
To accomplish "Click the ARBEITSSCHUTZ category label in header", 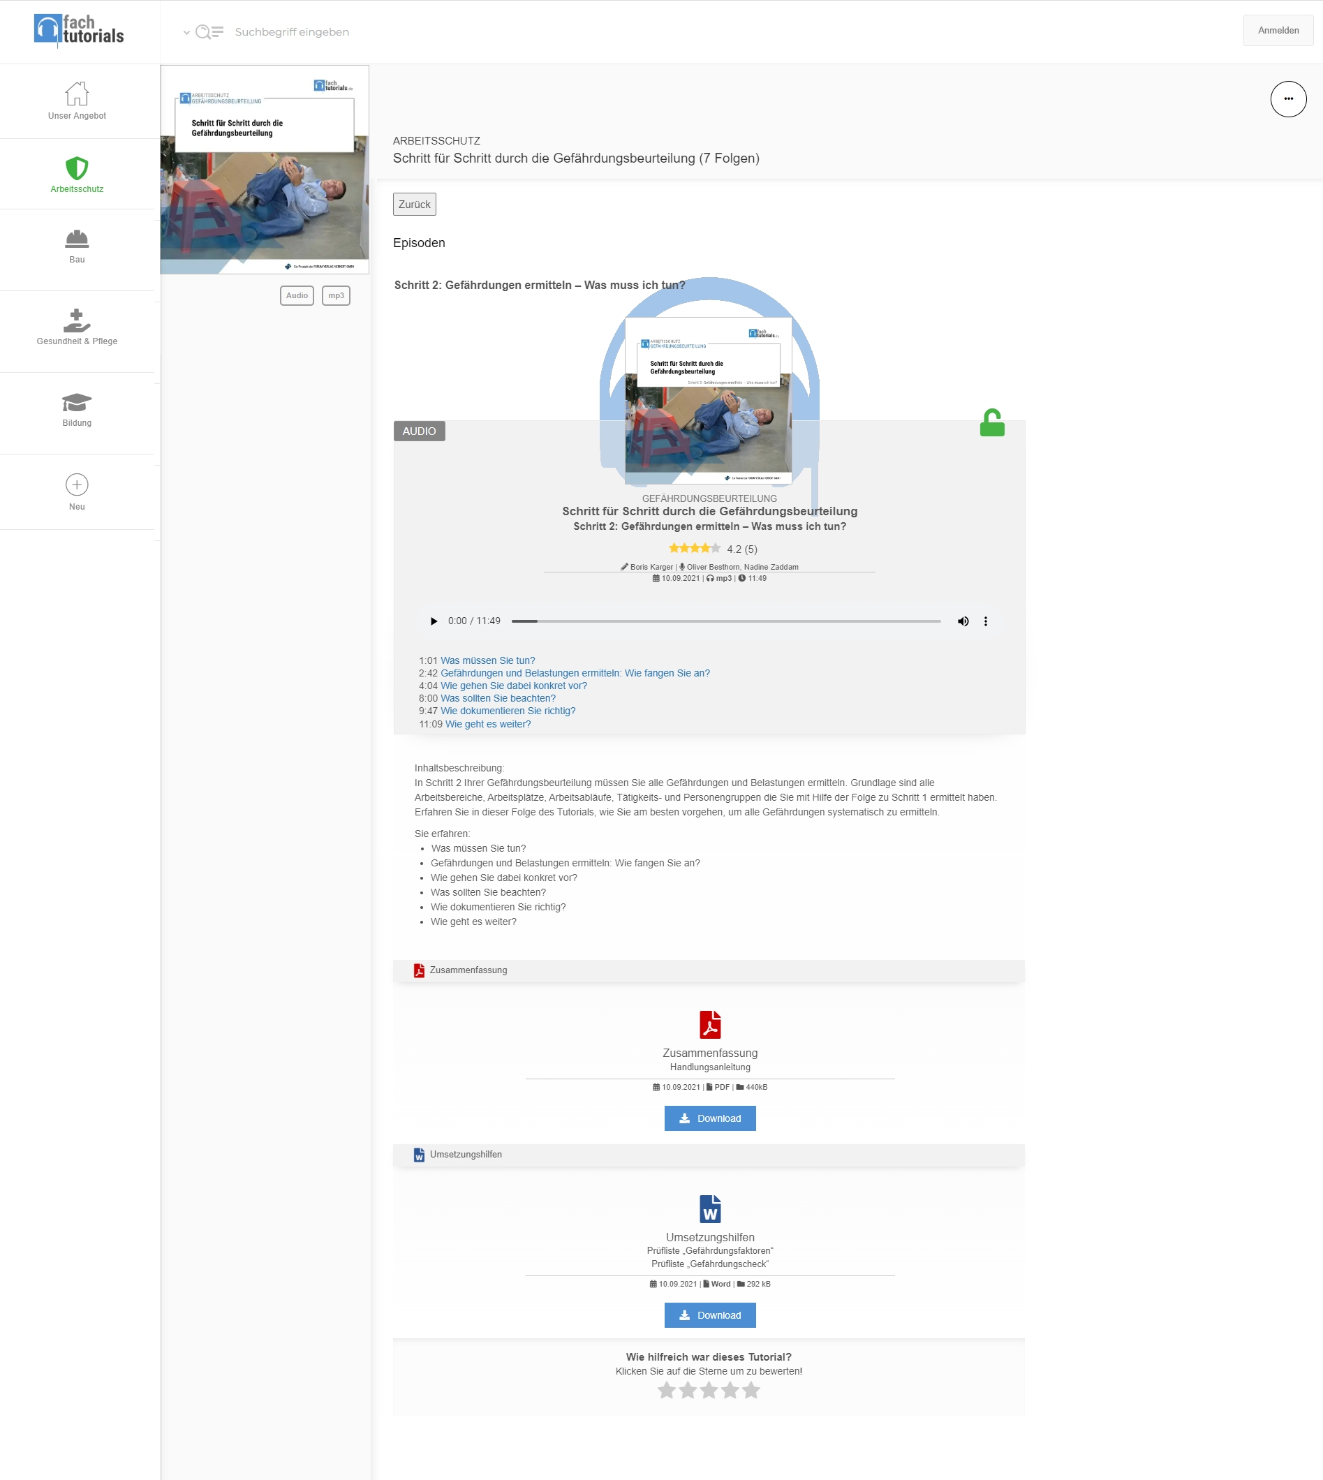I will [436, 141].
